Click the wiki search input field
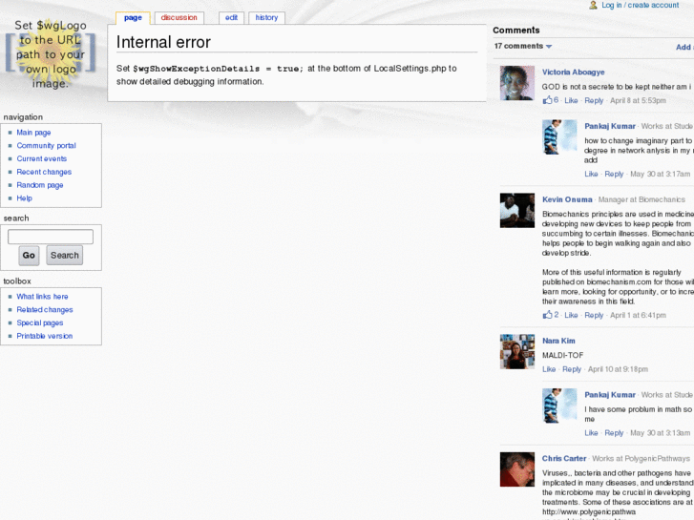The image size is (694, 520). click(x=51, y=237)
